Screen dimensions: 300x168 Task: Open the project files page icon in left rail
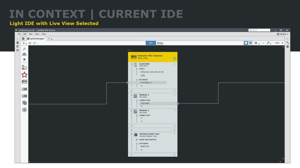tap(17, 43)
